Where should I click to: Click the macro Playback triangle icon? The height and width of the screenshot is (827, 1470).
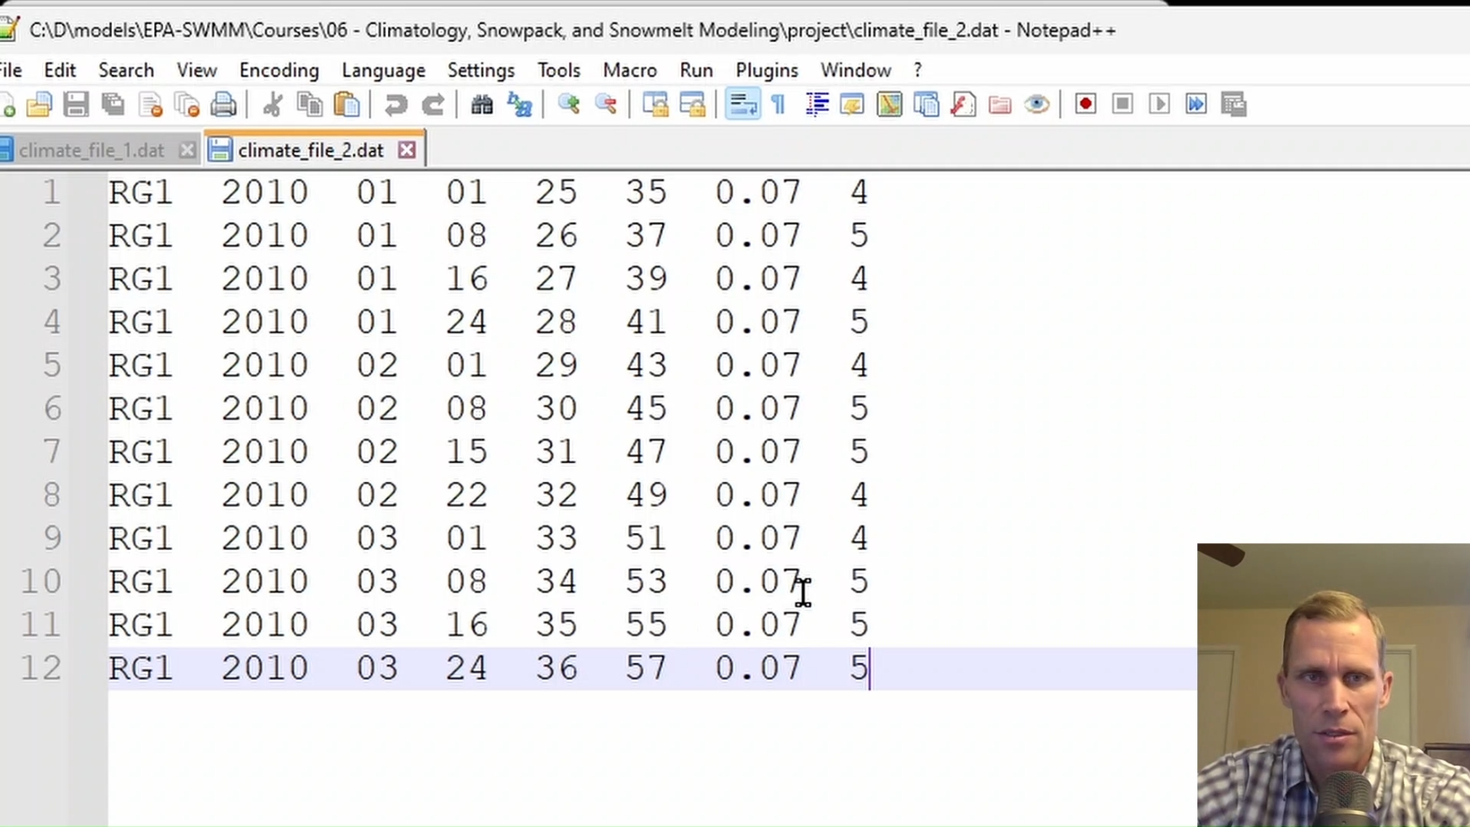(x=1159, y=104)
